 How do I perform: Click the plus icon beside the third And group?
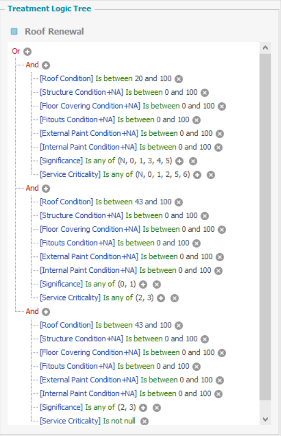point(46,312)
